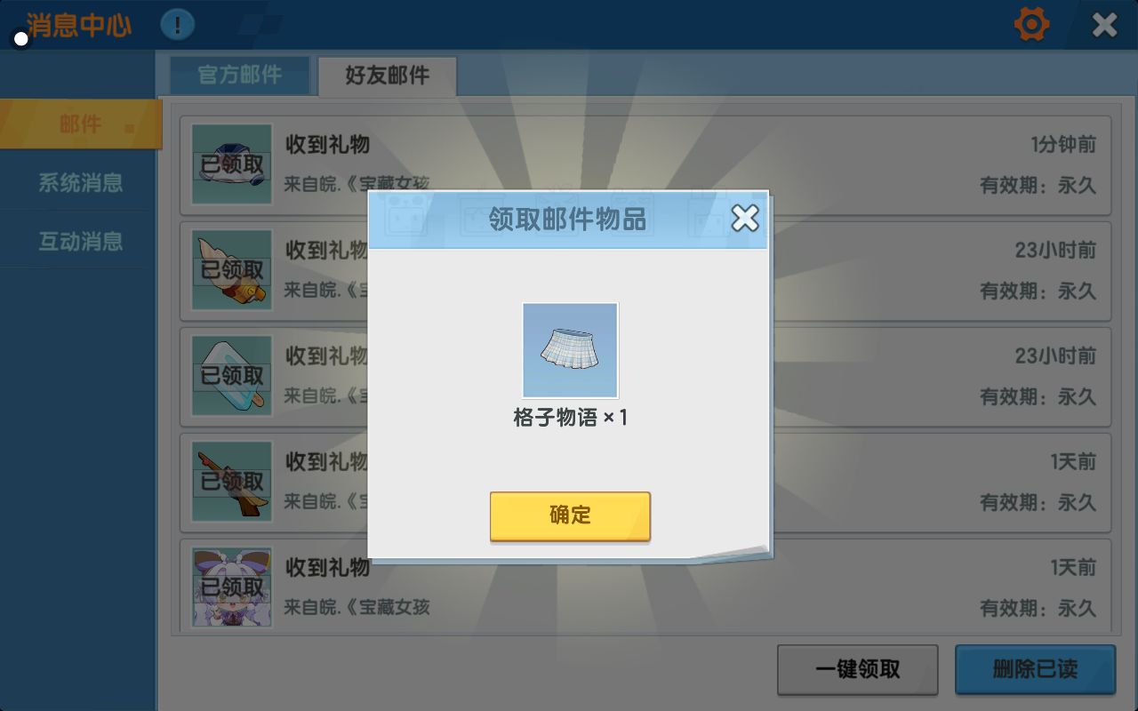
Task: Click the rifle gift icon in fourth mail
Action: [232, 482]
